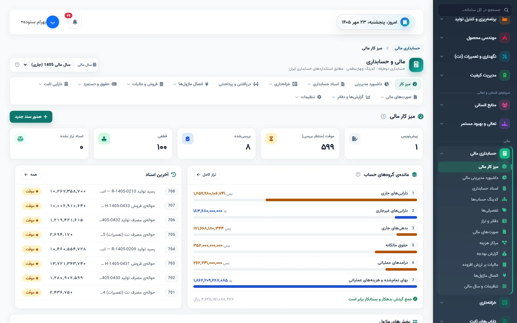This screenshot has width=517, height=323.
Task: Click the موقت status badge of document 705
Action: [x=32, y=234]
